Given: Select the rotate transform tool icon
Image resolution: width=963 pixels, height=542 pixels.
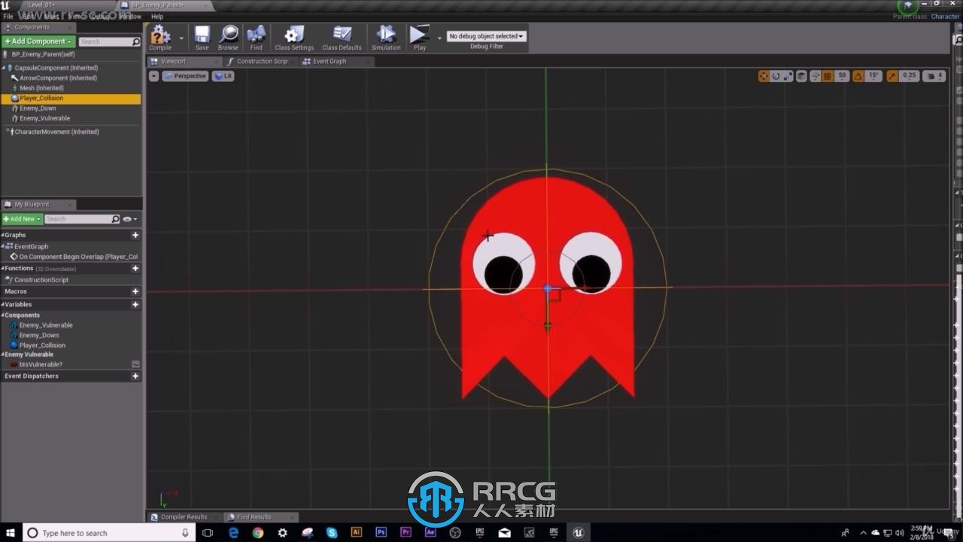Looking at the screenshot, I should [x=776, y=76].
